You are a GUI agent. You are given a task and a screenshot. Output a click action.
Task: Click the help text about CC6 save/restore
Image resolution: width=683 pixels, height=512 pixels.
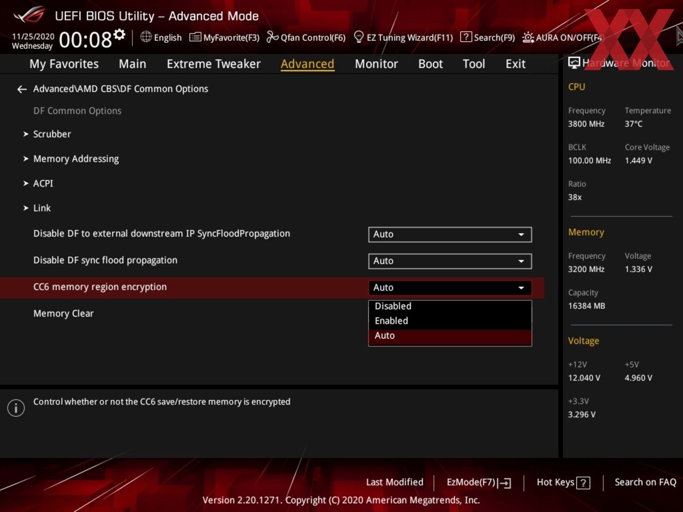(162, 402)
